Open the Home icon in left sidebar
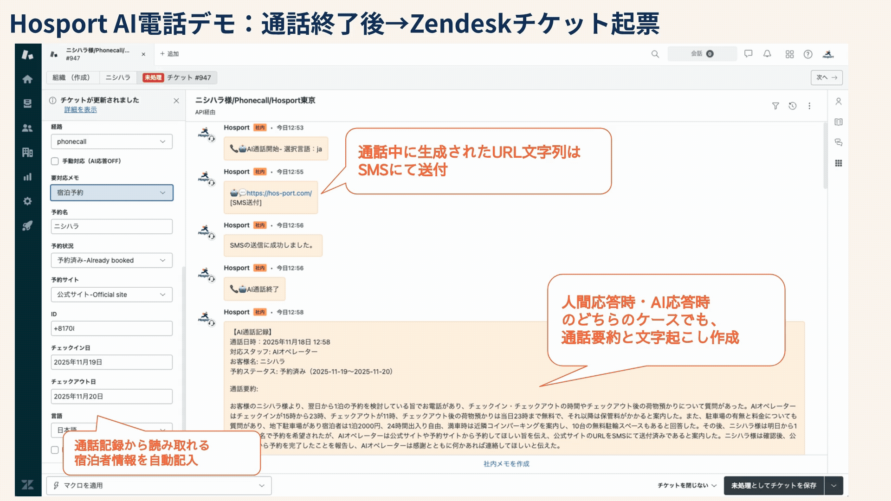 27,79
